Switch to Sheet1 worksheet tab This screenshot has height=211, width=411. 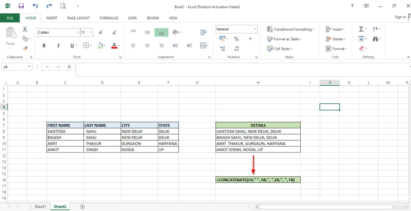(x=40, y=207)
